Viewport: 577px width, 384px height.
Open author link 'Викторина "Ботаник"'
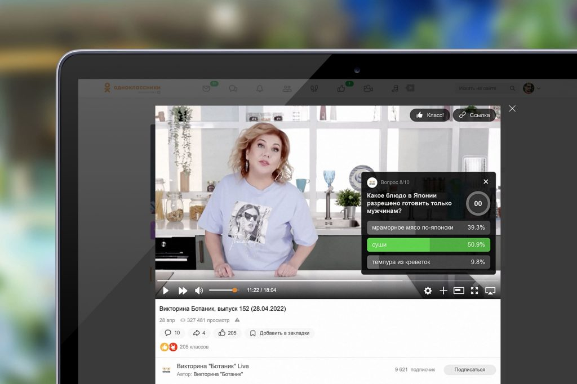(218, 374)
